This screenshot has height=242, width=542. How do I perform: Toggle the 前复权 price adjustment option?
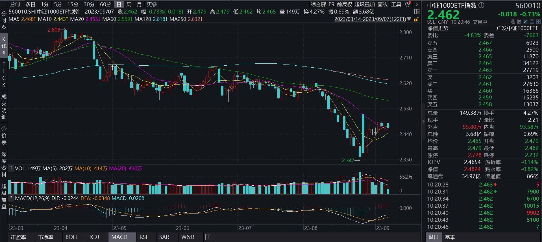pyautogui.click(x=344, y=4)
